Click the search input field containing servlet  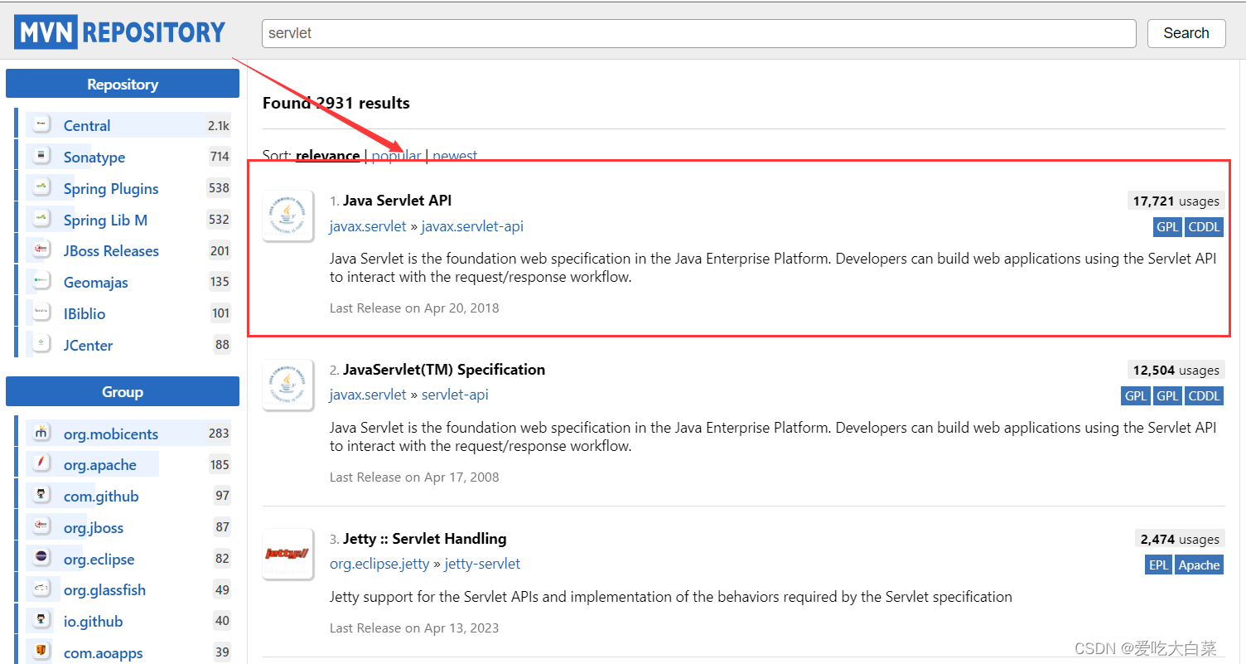point(699,33)
